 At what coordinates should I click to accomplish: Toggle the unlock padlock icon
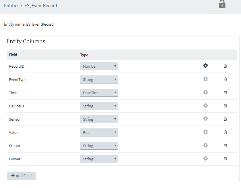coord(222,4)
